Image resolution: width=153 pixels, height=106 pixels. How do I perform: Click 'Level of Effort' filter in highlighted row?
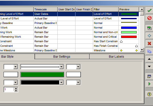tap(106, 14)
